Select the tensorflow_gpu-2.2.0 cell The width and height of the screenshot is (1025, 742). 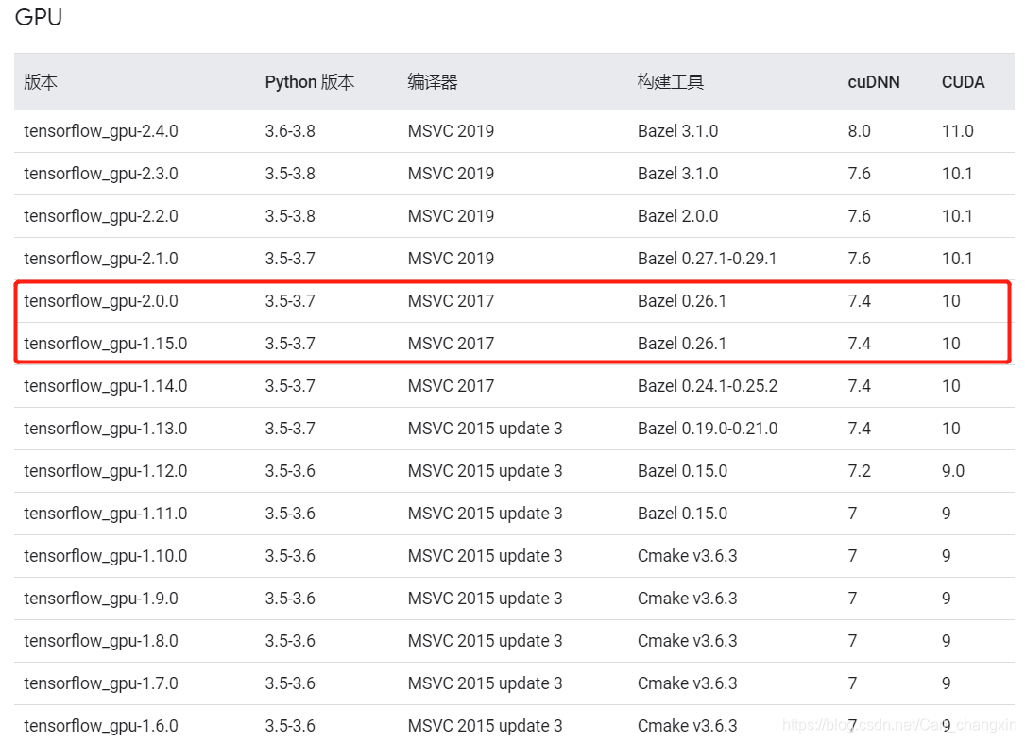pos(101,216)
